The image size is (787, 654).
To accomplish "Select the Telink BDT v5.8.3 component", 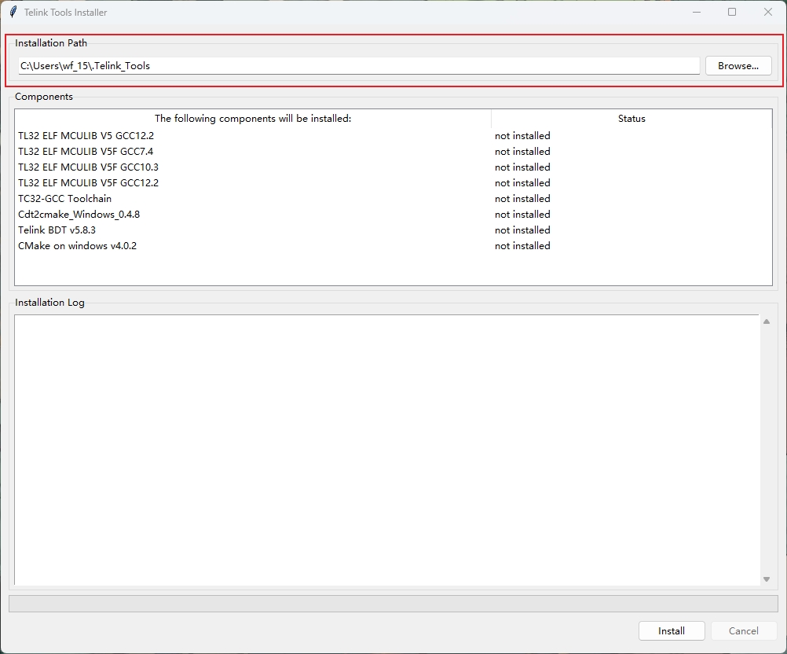I will 57,230.
